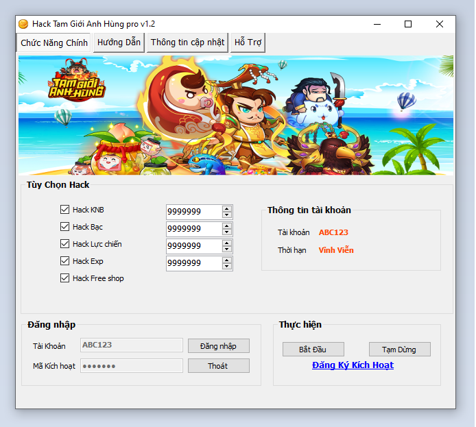This screenshot has width=476, height=427.
Task: Decrease the Hack Bạc value with down arrow
Action: [x=227, y=232]
